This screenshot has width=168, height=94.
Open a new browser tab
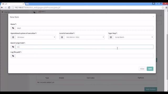tap(27, 4)
